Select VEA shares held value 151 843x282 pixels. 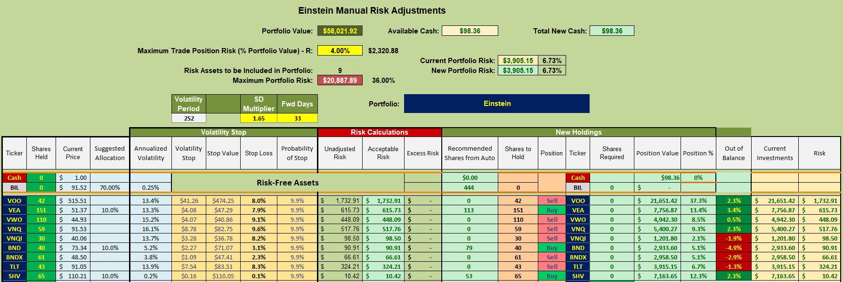pyautogui.click(x=41, y=210)
